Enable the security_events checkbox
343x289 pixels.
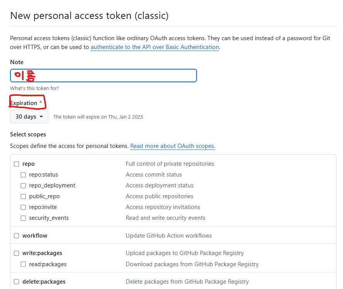point(23,218)
